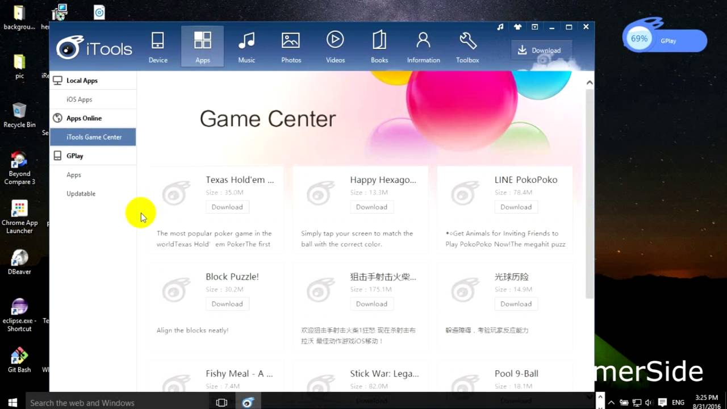Click the music note icon in title bar
The width and height of the screenshot is (727, 409).
point(500,27)
